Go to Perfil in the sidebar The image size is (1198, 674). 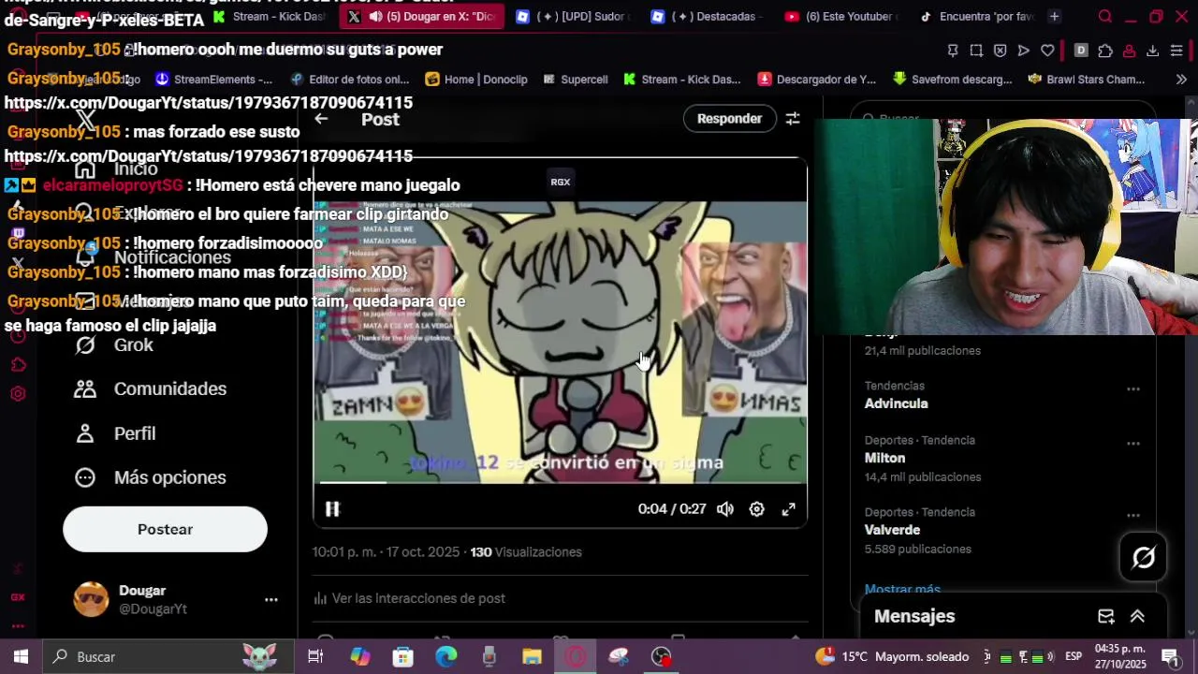[x=114, y=433]
